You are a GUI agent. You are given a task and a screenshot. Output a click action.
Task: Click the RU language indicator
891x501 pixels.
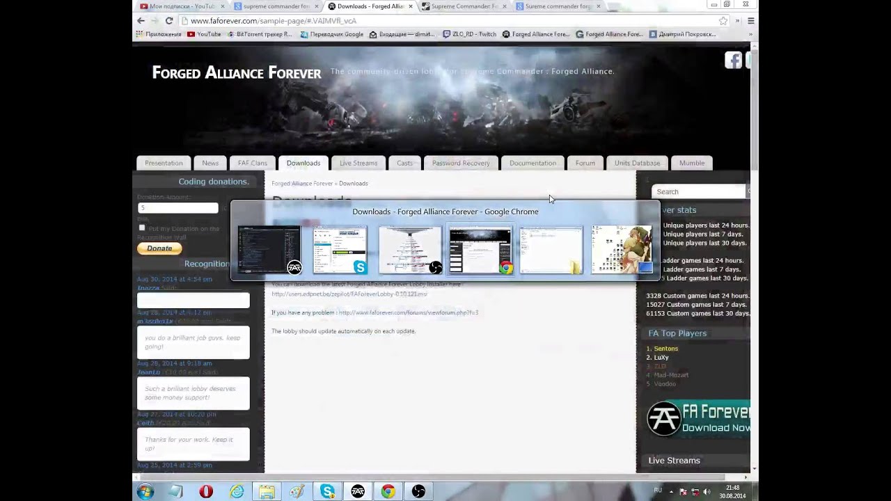[x=658, y=491]
